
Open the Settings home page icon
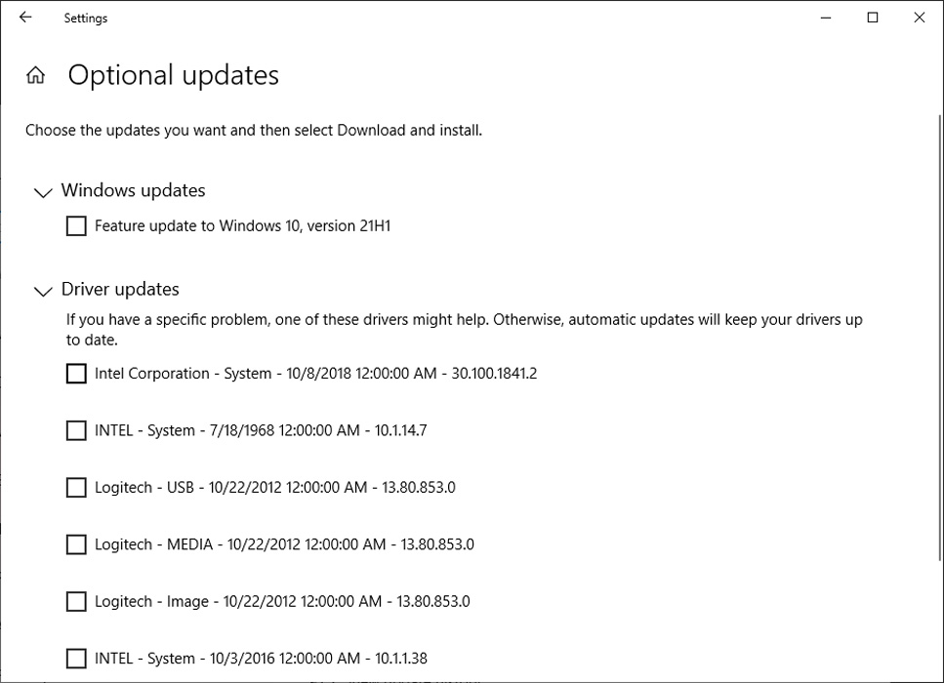(x=35, y=75)
